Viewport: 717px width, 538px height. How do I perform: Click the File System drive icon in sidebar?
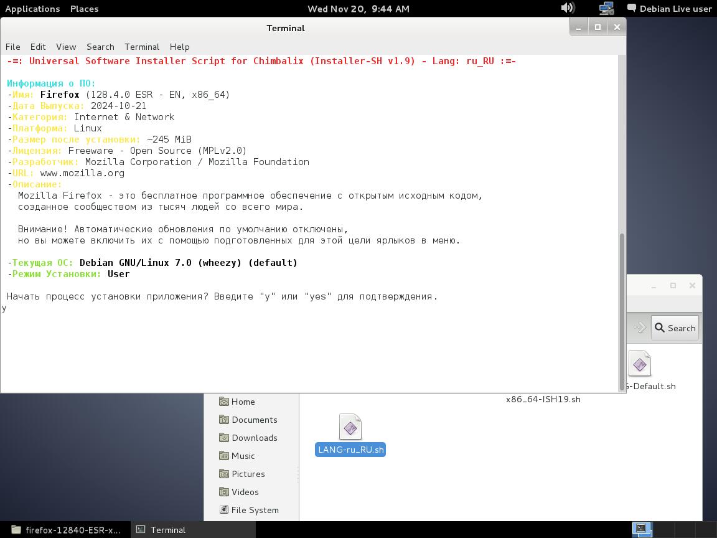[x=223, y=509]
